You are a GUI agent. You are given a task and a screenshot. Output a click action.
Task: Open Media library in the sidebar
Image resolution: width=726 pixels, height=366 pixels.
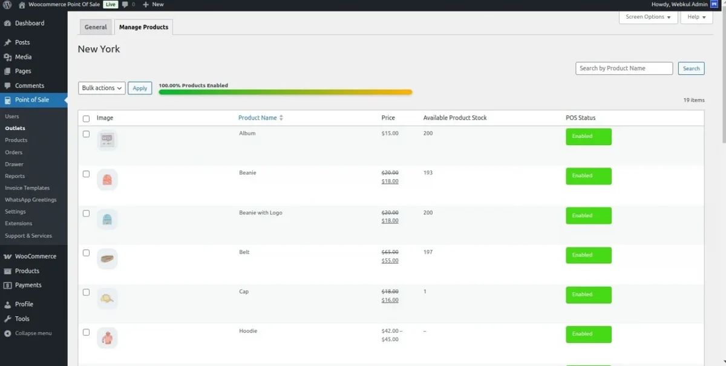(23, 57)
